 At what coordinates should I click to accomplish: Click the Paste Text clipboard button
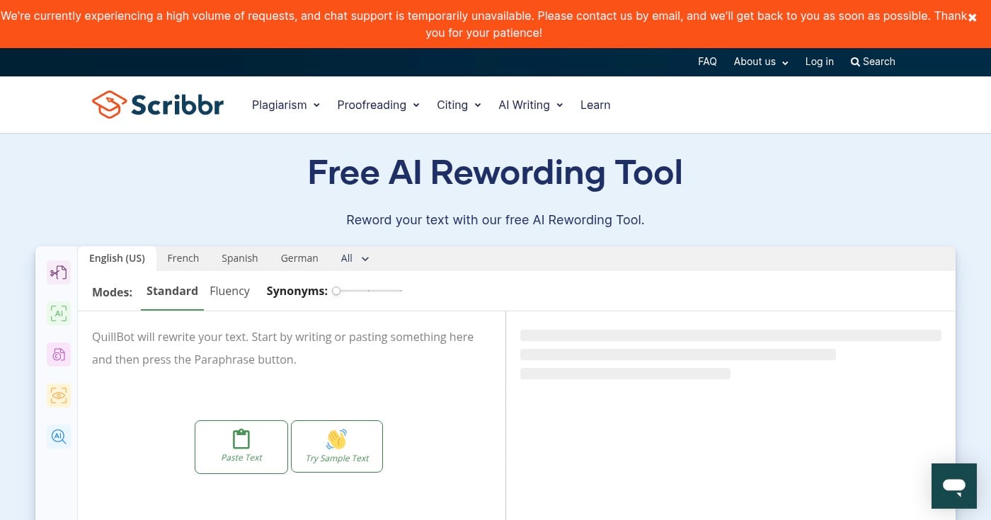pos(241,447)
